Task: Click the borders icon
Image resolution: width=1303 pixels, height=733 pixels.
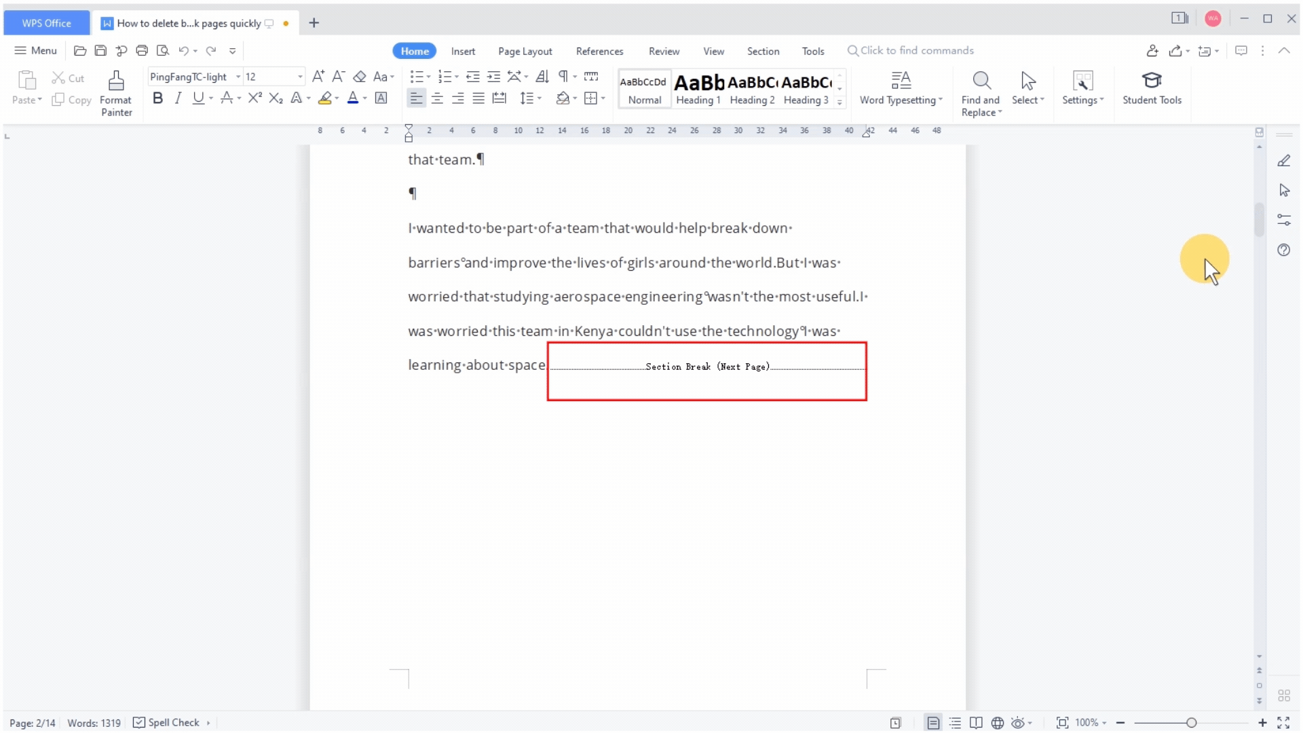Action: 590,98
